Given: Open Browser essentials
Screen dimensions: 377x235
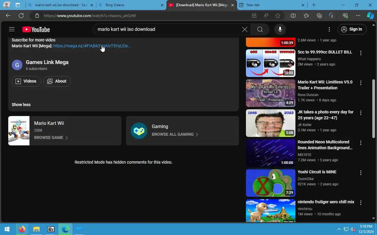Looking at the screenshot, I should (x=345, y=16).
